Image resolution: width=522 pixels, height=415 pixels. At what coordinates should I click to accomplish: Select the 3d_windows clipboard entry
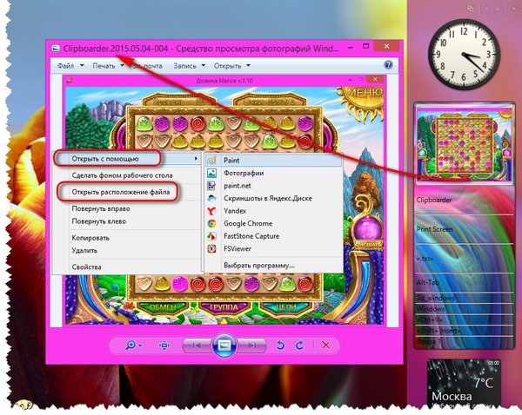tap(464, 298)
